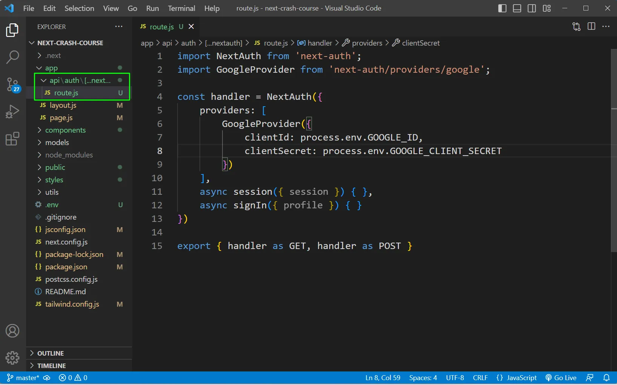Viewport: 617px width, 385px height.
Task: Expand the TIMELINE section
Action: pos(79,366)
